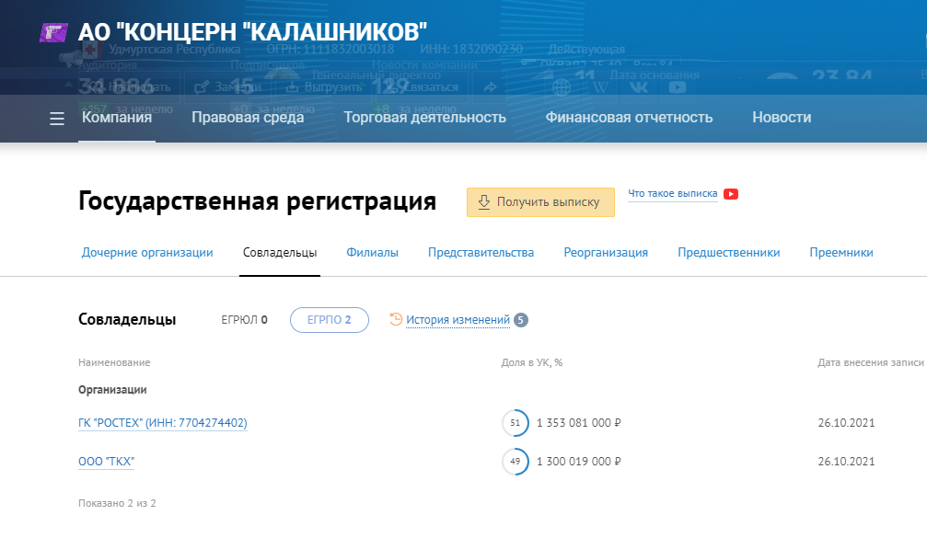
Task: Click the 49% share circle for ТКХ
Action: [515, 462]
